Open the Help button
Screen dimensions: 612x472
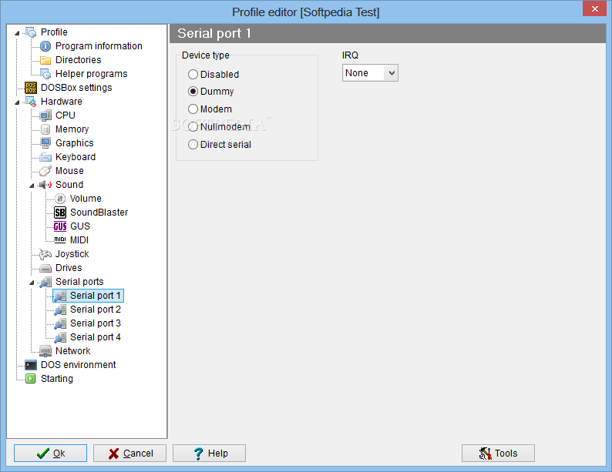(x=209, y=454)
